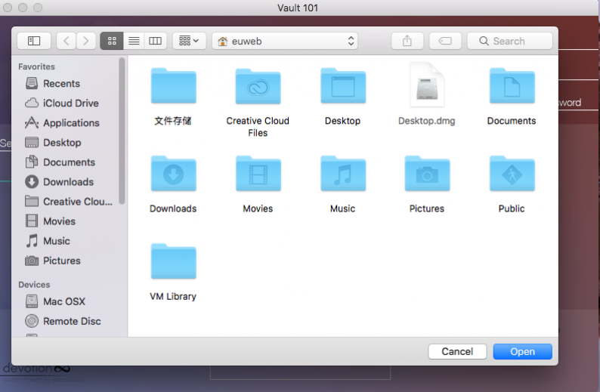Open the euweb location popup menu
Viewport: 600px width, 392px height.
(x=285, y=41)
